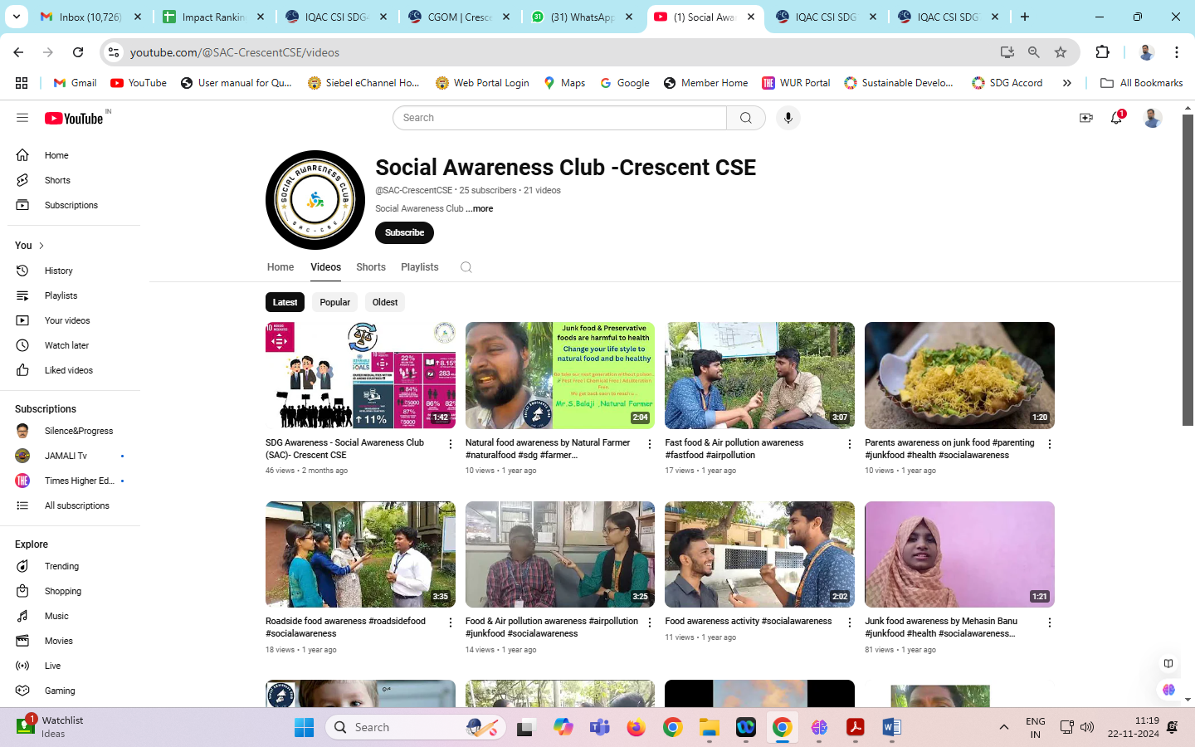Switch to the Playlists channel tab

pos(419,267)
